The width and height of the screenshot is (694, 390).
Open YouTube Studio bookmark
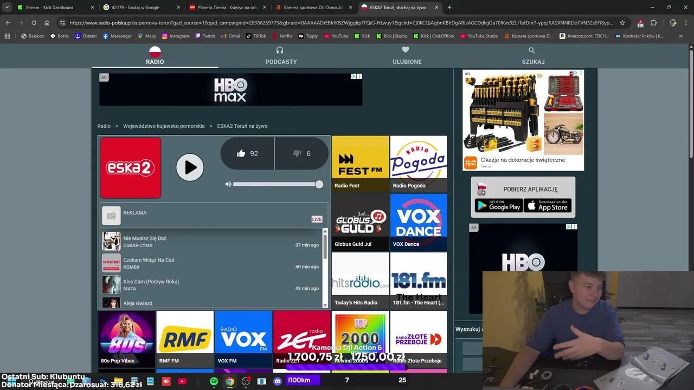[x=479, y=36]
